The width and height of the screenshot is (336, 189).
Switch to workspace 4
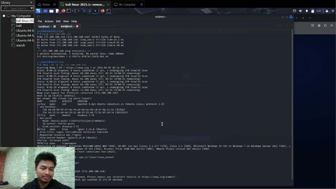[95, 11]
